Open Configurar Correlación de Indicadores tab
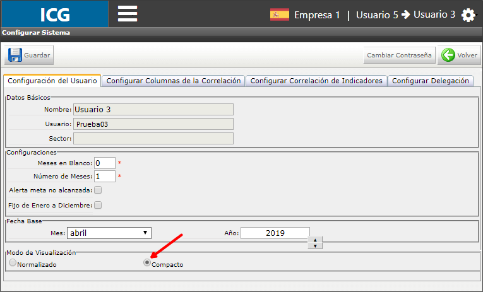The image size is (483, 292). (x=316, y=81)
